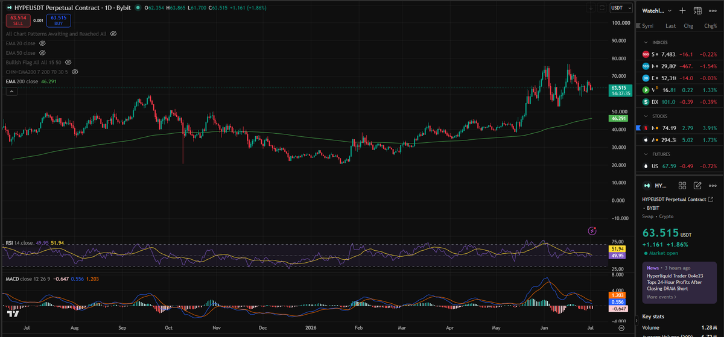Click the green market status dot in chart header
This screenshot has width=724, height=337.
coord(138,8)
